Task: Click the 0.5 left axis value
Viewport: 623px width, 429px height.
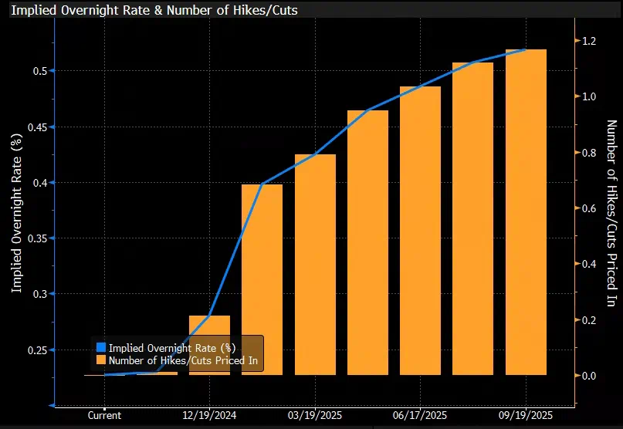Action: 39,71
